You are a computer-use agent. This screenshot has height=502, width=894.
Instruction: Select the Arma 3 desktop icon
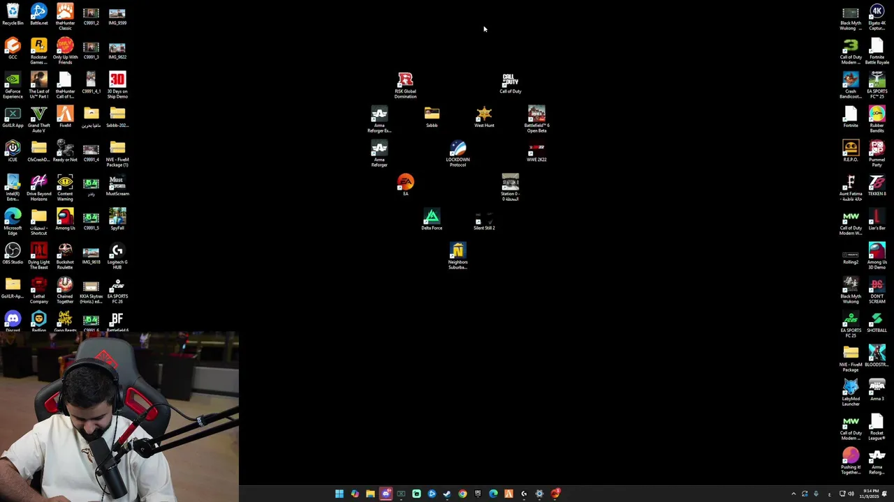(877, 390)
